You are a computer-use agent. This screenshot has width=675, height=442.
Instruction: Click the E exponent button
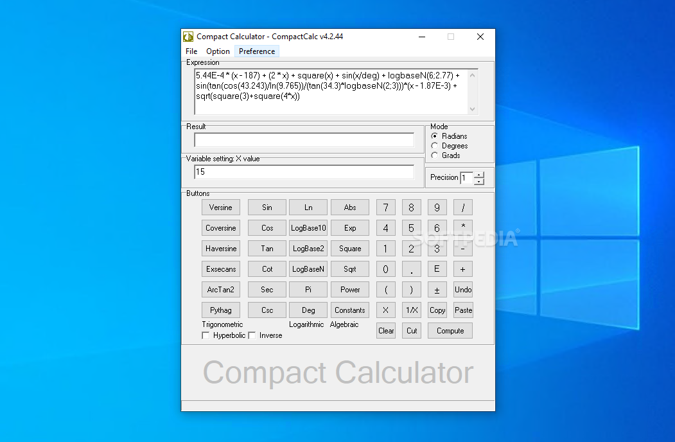[437, 269]
